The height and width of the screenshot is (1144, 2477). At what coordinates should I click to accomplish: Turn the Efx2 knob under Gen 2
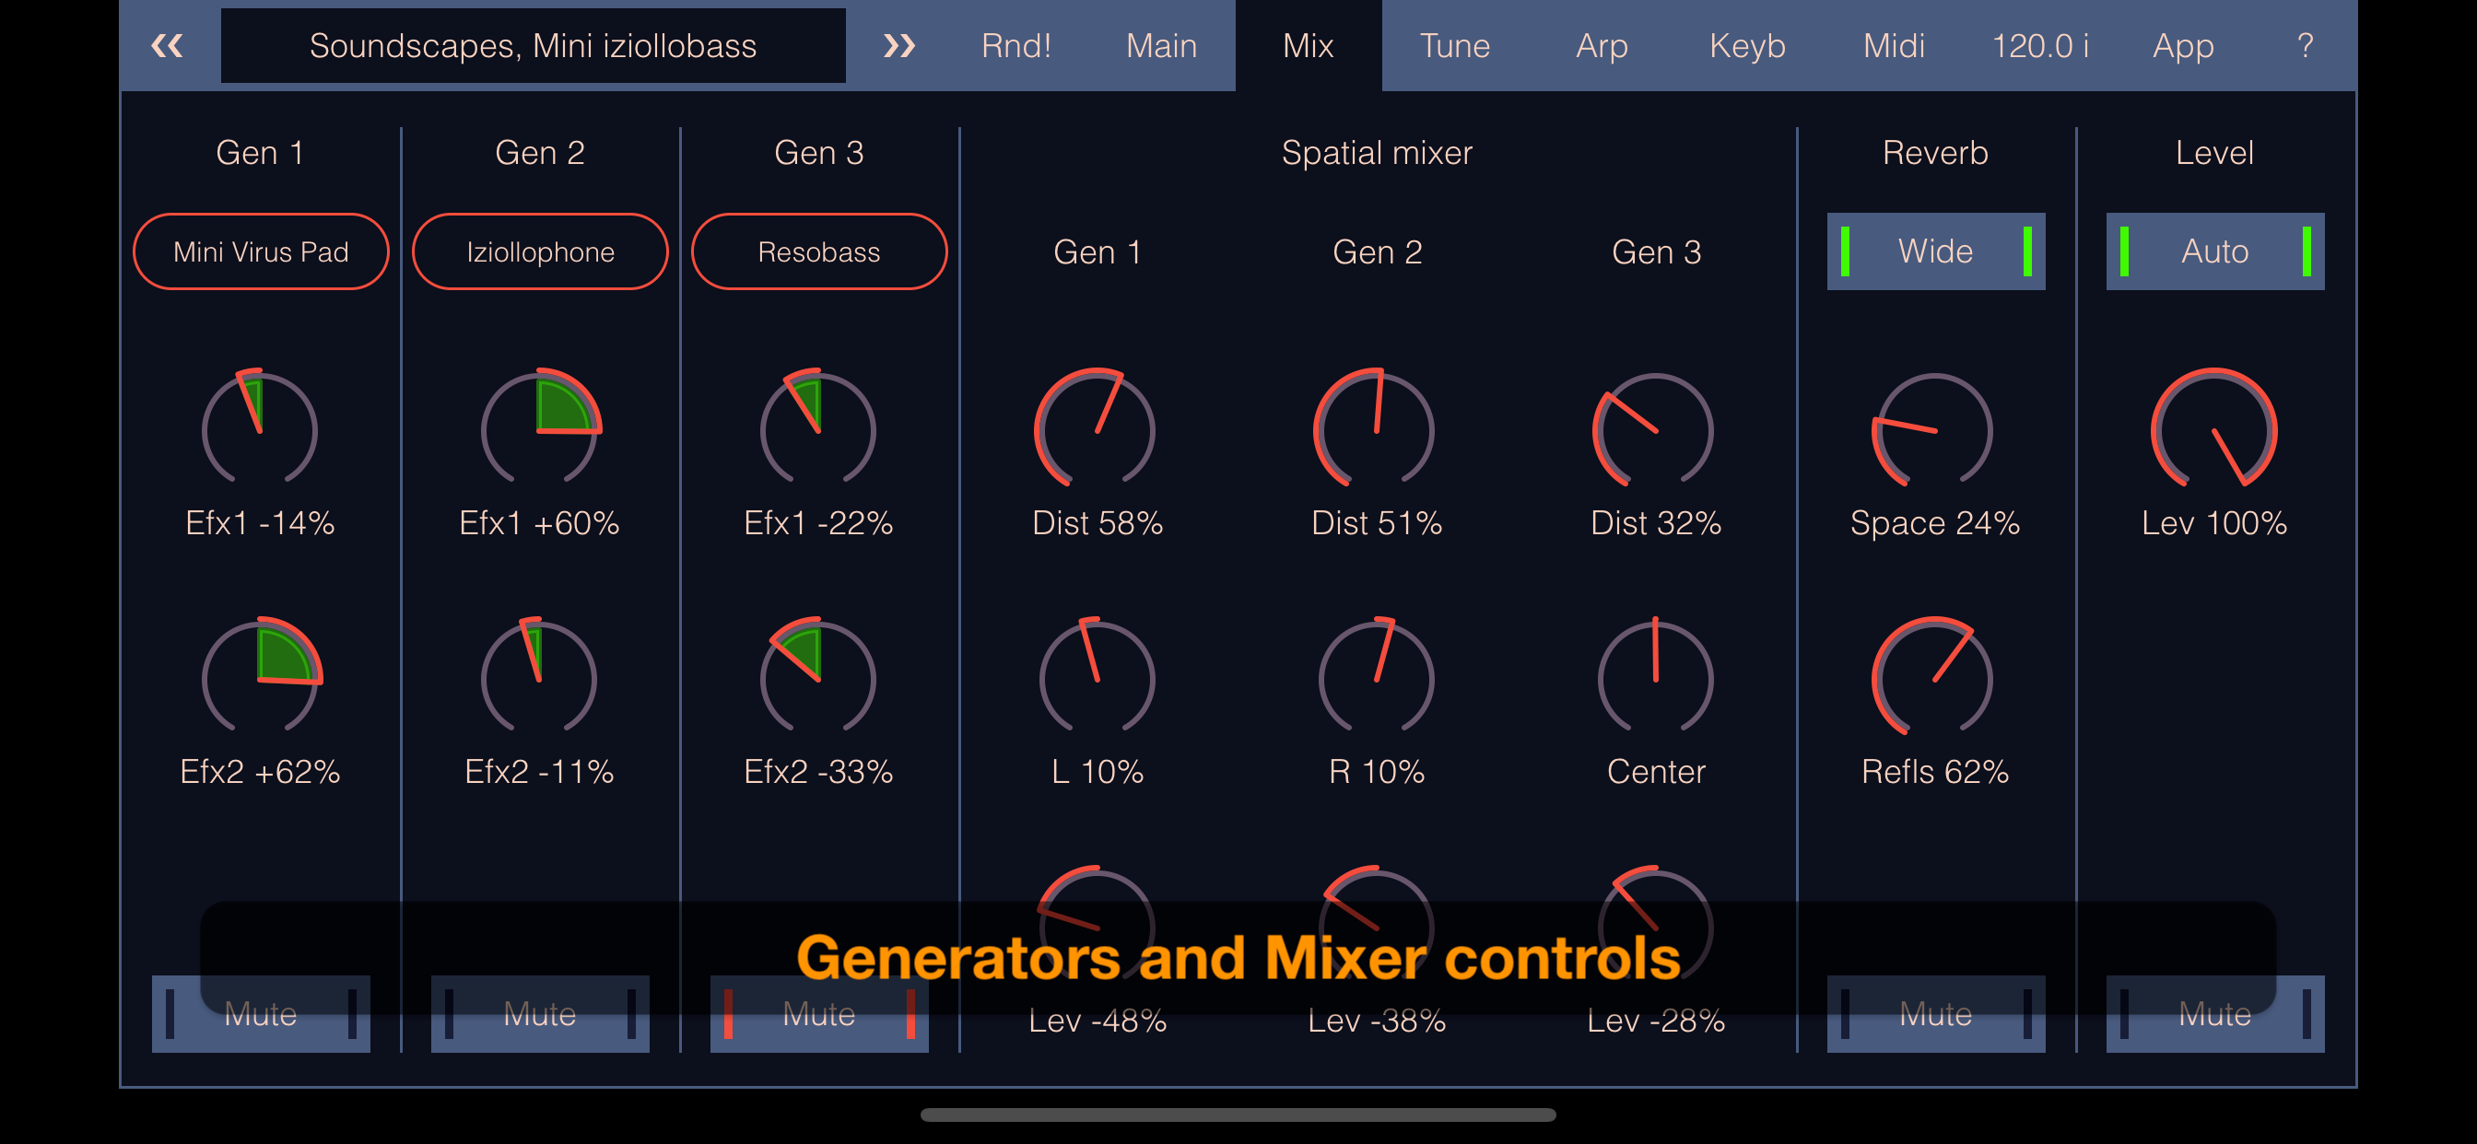pos(539,680)
